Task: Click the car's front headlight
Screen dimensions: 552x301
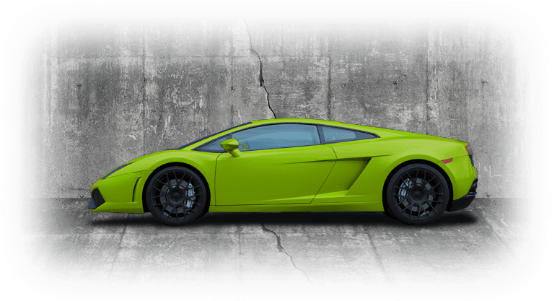Action: pyautogui.click(x=117, y=171)
